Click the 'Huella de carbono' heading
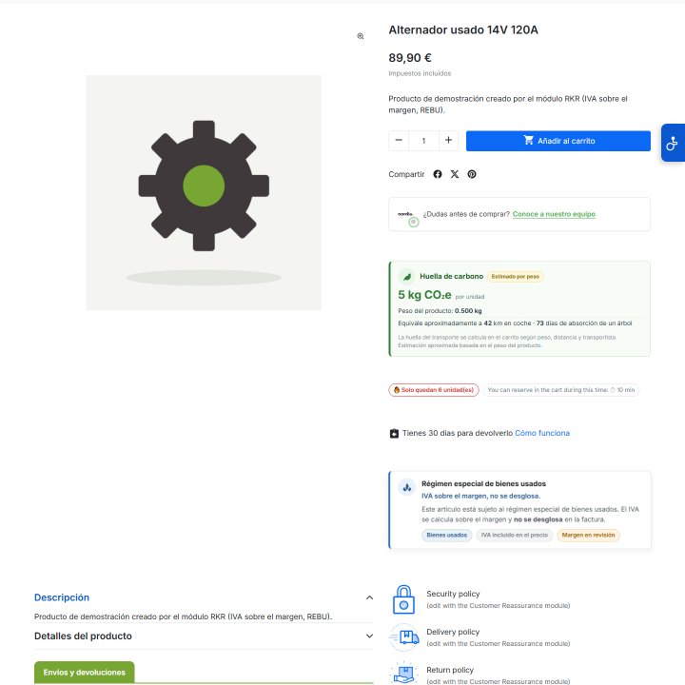Image resolution: width=685 pixels, height=685 pixels. coord(451,276)
